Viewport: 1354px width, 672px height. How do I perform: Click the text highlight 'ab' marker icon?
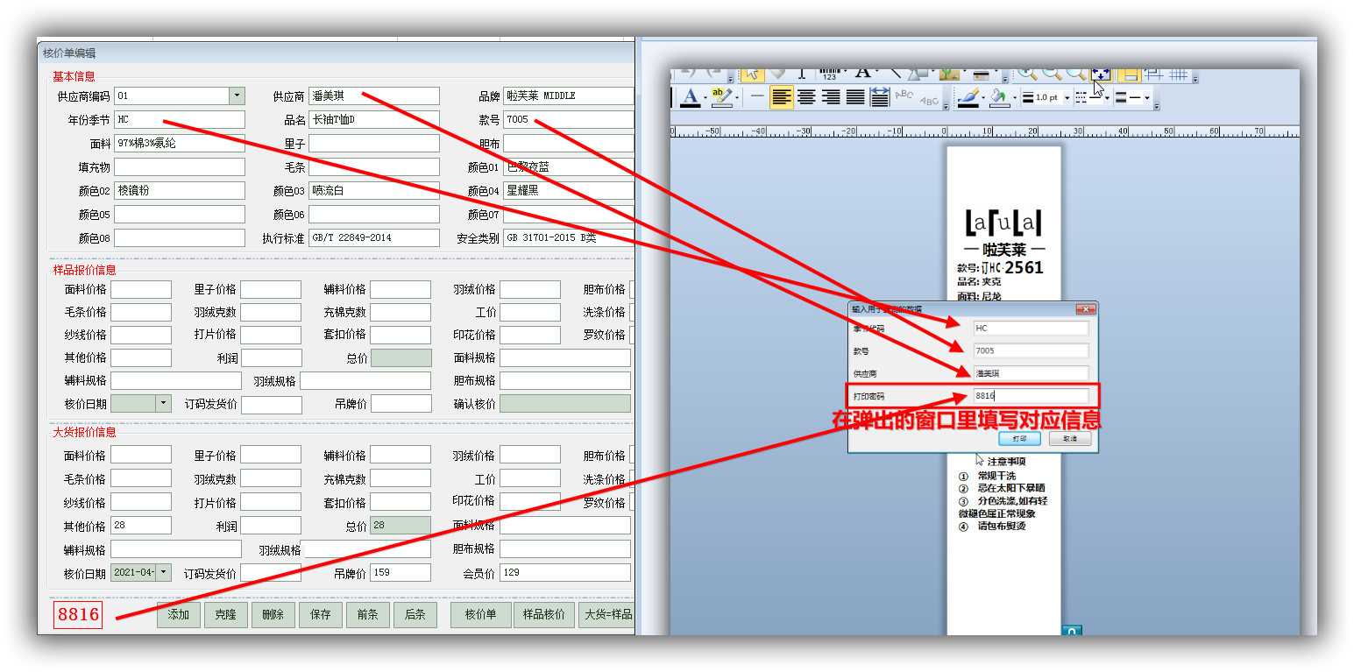point(720,97)
